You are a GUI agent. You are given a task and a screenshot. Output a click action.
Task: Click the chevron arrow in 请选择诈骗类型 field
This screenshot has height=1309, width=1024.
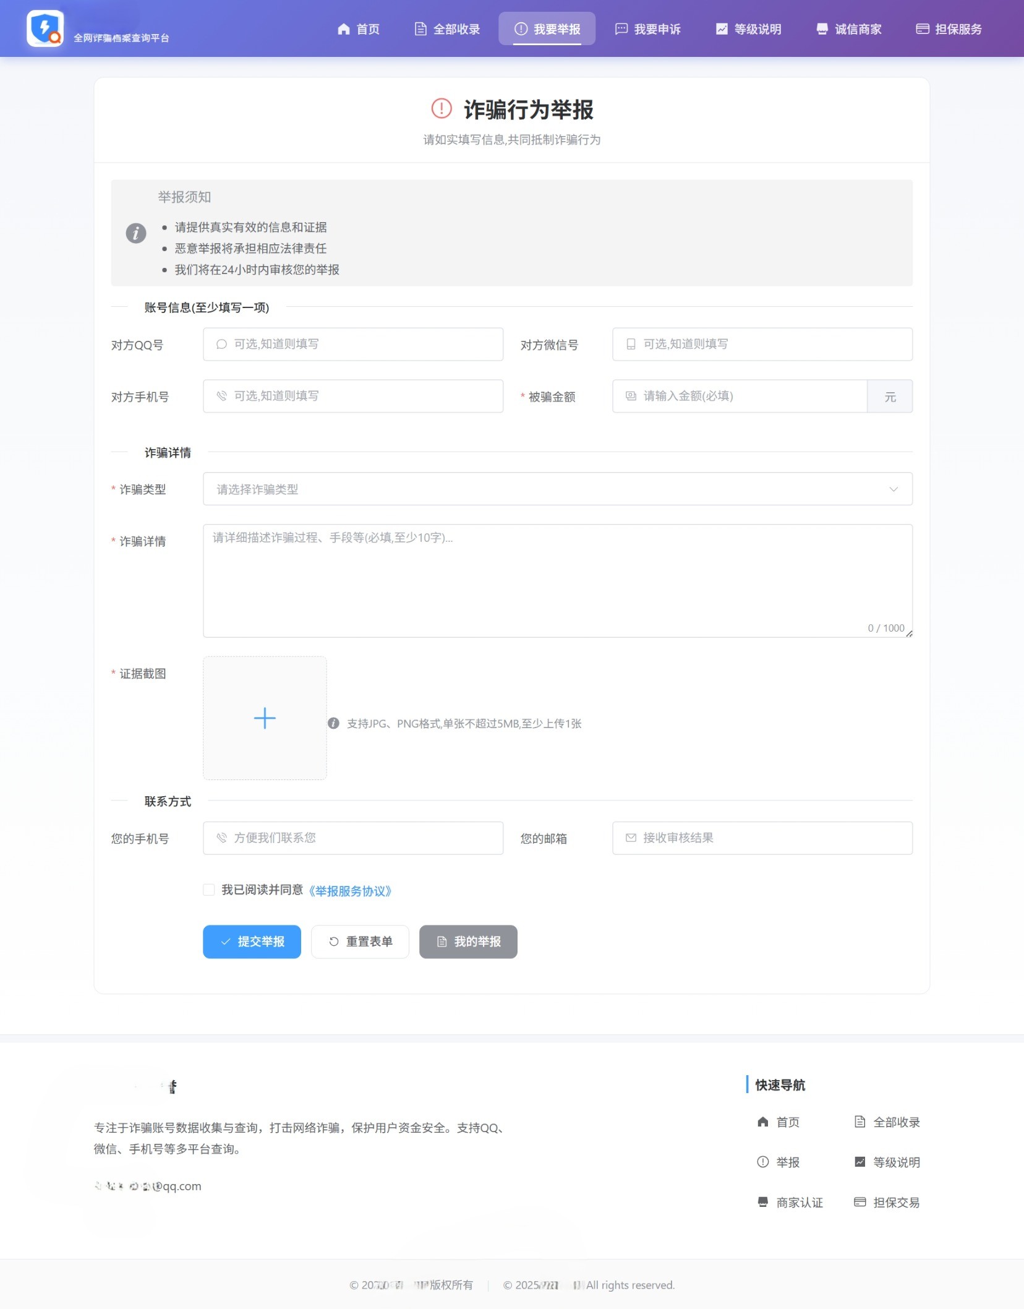point(894,489)
